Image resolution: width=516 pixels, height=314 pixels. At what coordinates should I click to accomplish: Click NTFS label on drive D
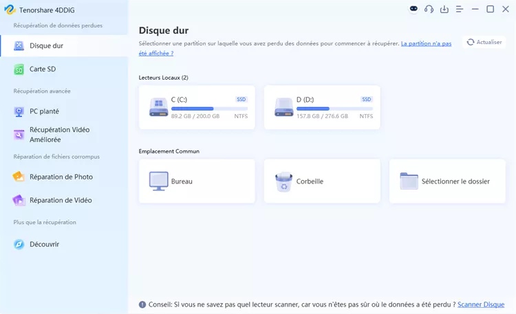coord(366,116)
